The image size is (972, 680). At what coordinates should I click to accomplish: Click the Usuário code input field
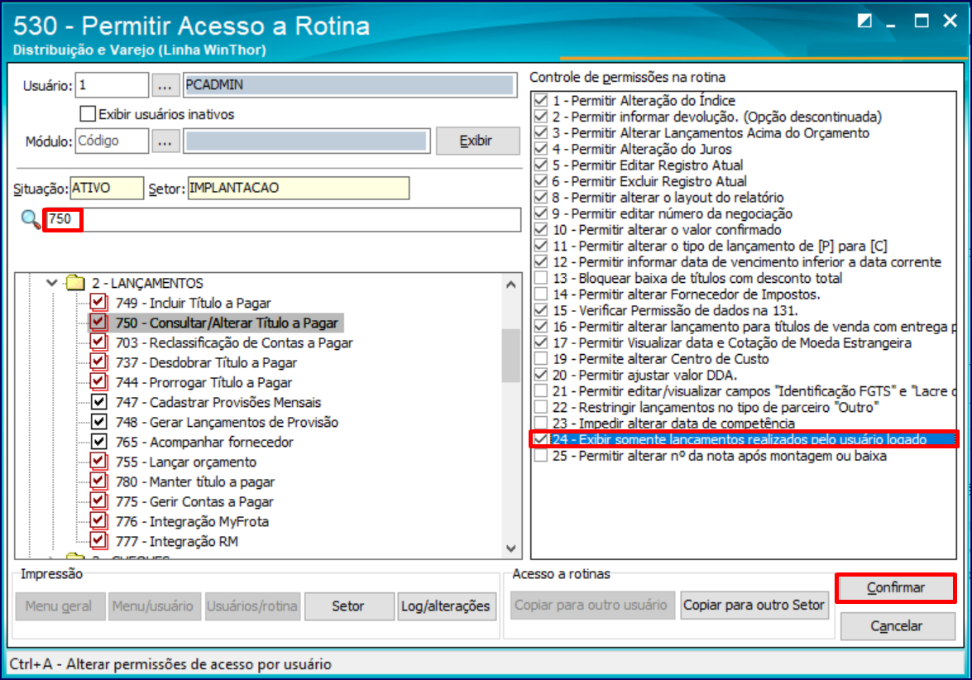point(112,85)
